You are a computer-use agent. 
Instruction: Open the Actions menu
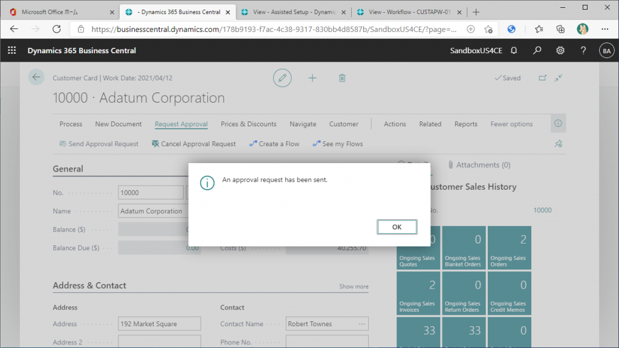[395, 124]
